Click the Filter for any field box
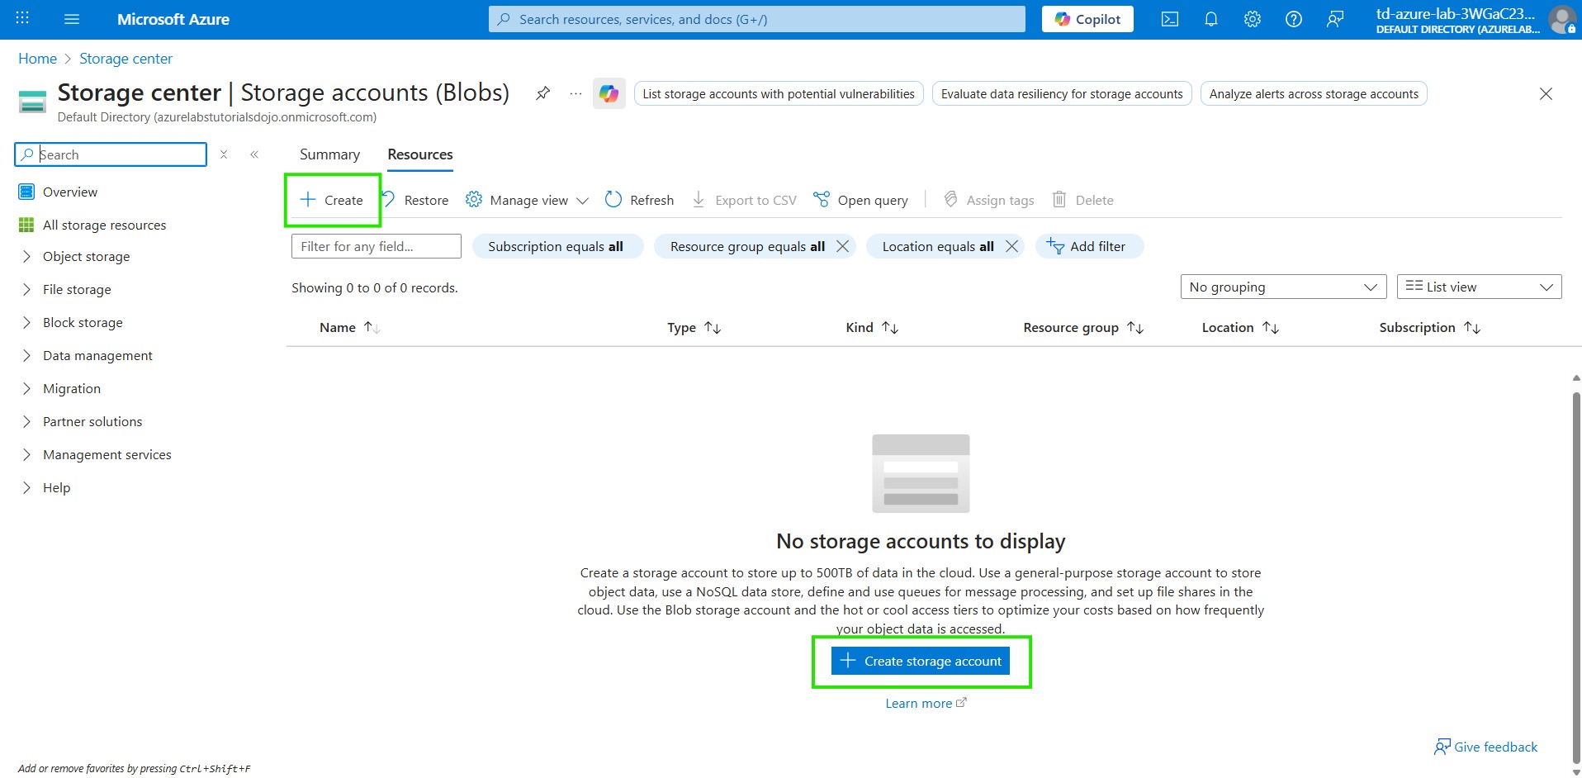 click(x=376, y=246)
